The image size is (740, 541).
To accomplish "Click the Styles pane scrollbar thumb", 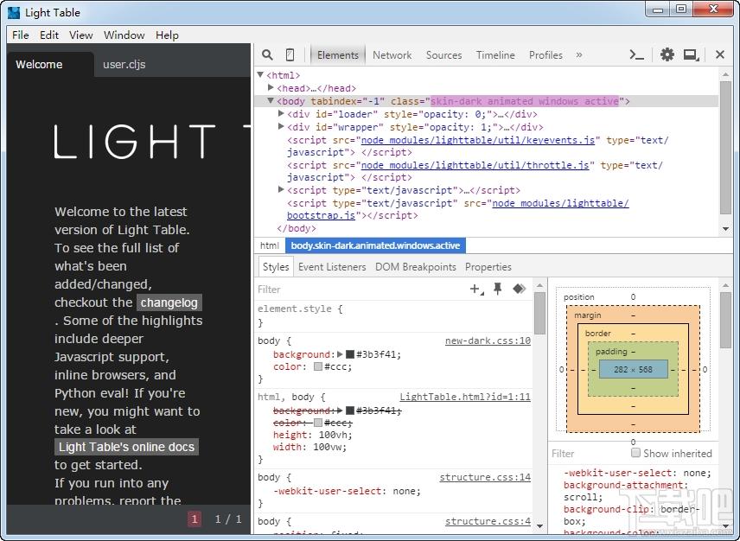I will pos(539,313).
